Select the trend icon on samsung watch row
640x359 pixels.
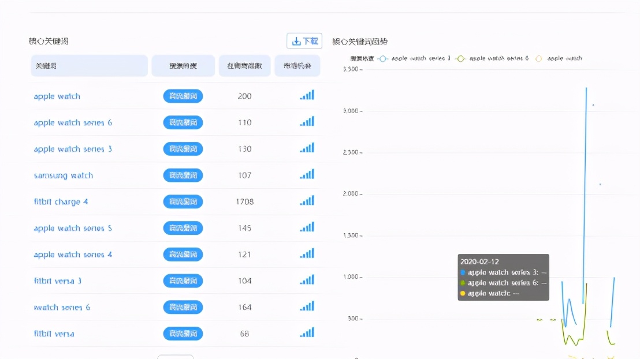(307, 174)
